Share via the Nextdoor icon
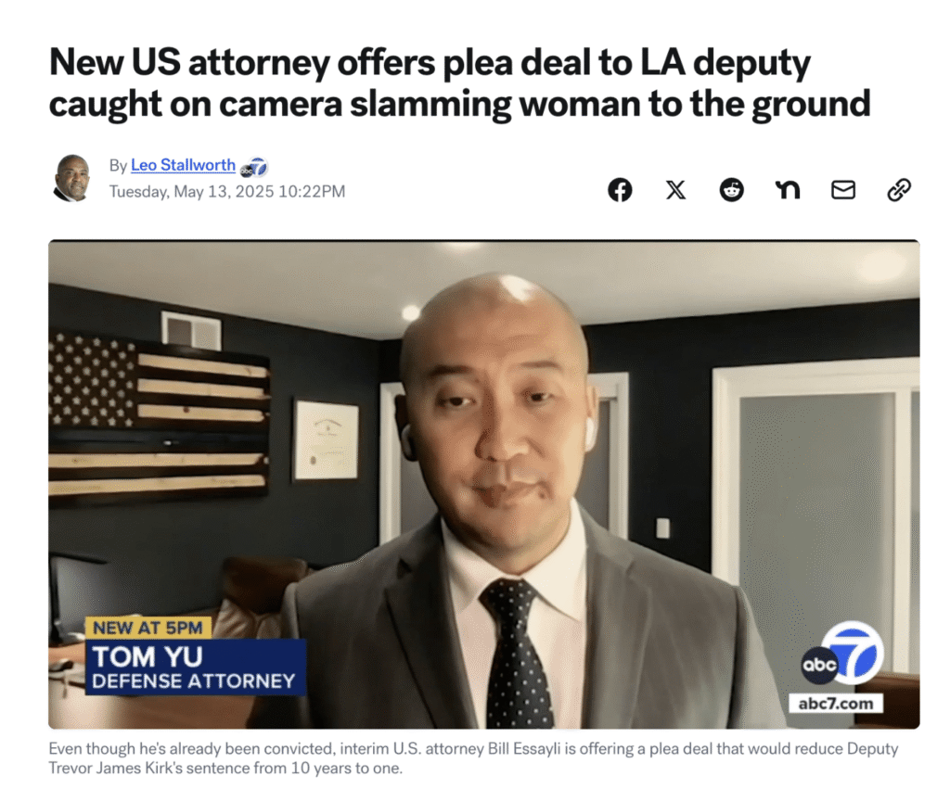Image resolution: width=950 pixels, height=801 pixels. pyautogui.click(x=788, y=190)
